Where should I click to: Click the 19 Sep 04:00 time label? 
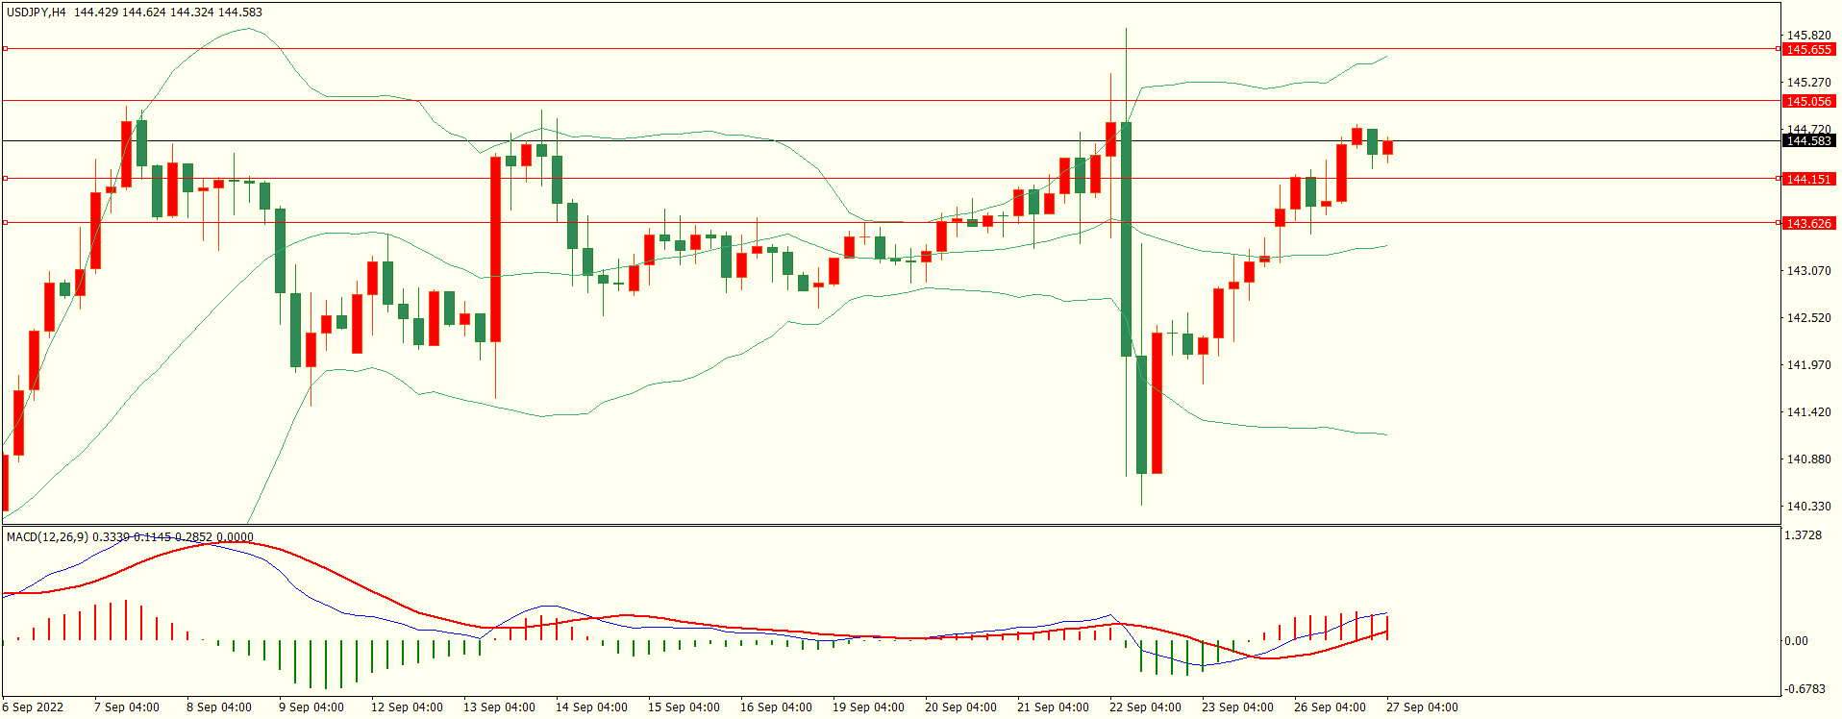(x=869, y=707)
